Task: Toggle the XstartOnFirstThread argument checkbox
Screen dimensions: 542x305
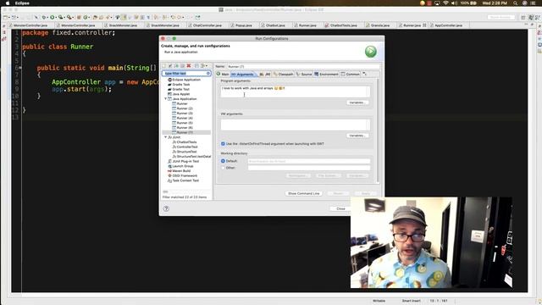Action: (x=223, y=144)
